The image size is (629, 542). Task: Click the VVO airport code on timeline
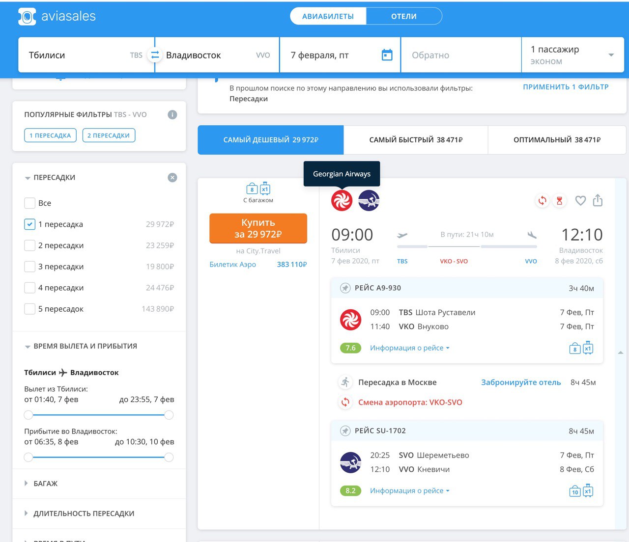pos(531,261)
